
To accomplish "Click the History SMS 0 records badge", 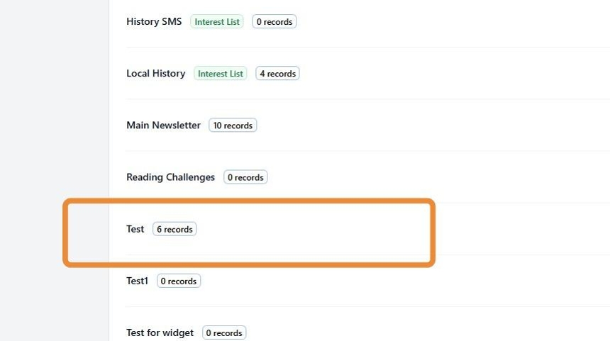I will tap(274, 22).
